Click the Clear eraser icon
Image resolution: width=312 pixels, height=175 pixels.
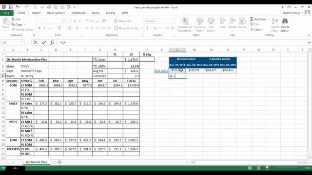point(252,30)
